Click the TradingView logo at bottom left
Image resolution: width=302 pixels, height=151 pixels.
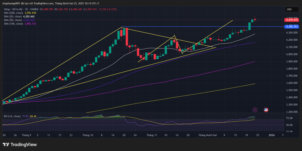[20, 145]
